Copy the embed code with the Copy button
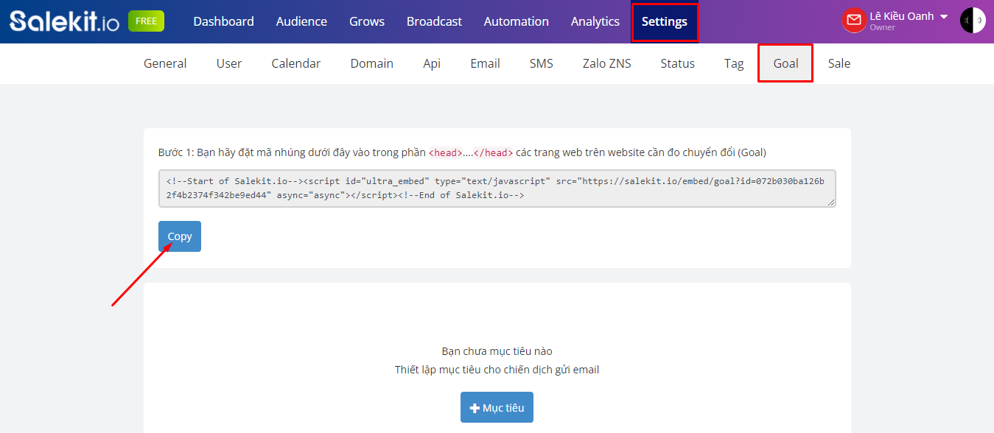The width and height of the screenshot is (994, 433). click(x=180, y=236)
